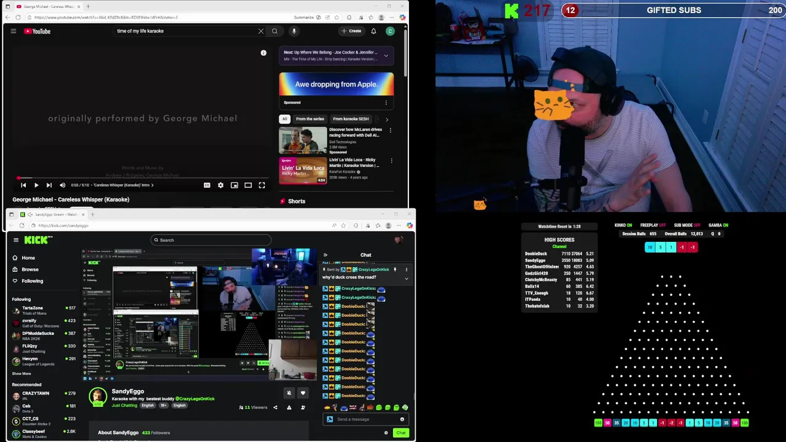Select the 'From the series' chip
The image size is (786, 442).
pos(310,118)
